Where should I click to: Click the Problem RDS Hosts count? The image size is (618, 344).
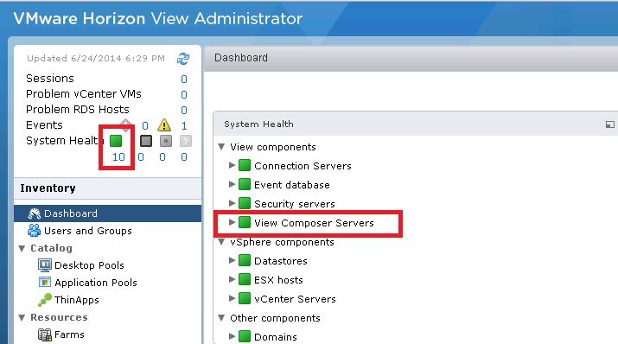(x=184, y=111)
